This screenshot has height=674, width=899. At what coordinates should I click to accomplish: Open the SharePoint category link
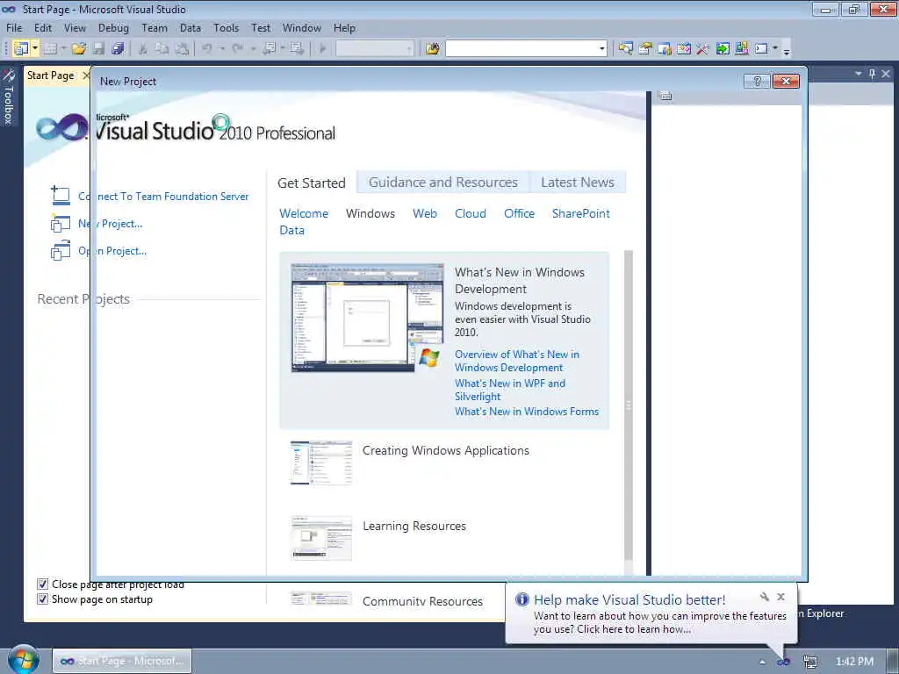point(581,213)
